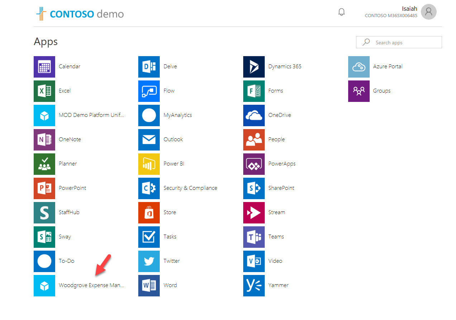Open the Video app icon
This screenshot has height=320, width=456.
[x=254, y=261]
